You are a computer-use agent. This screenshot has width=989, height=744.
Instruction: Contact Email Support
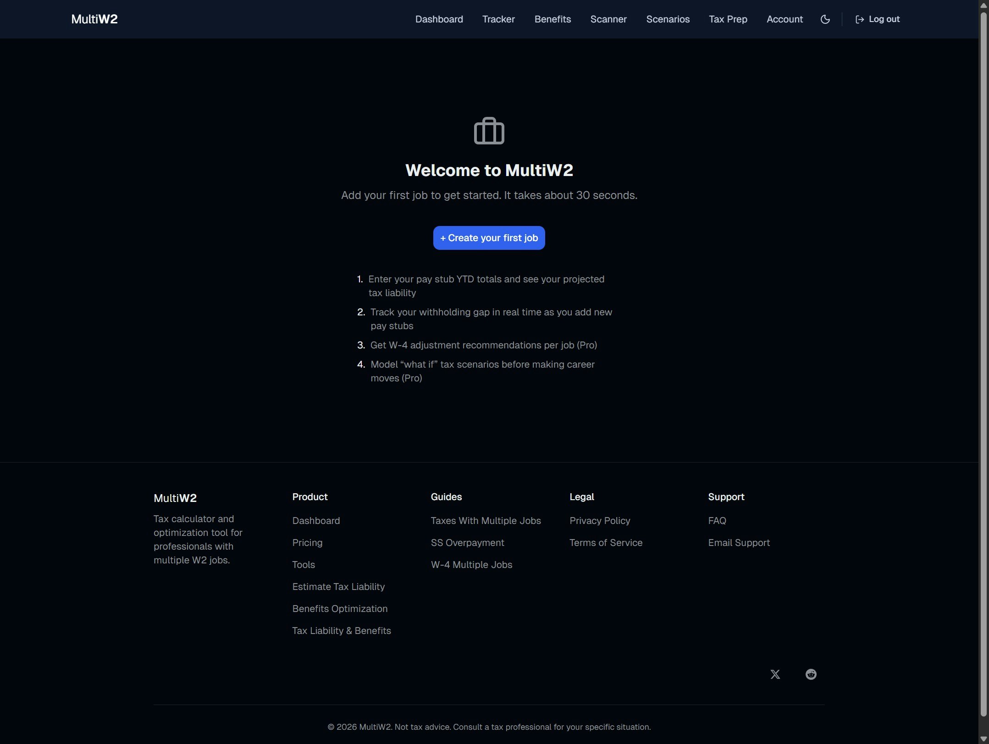click(x=739, y=542)
